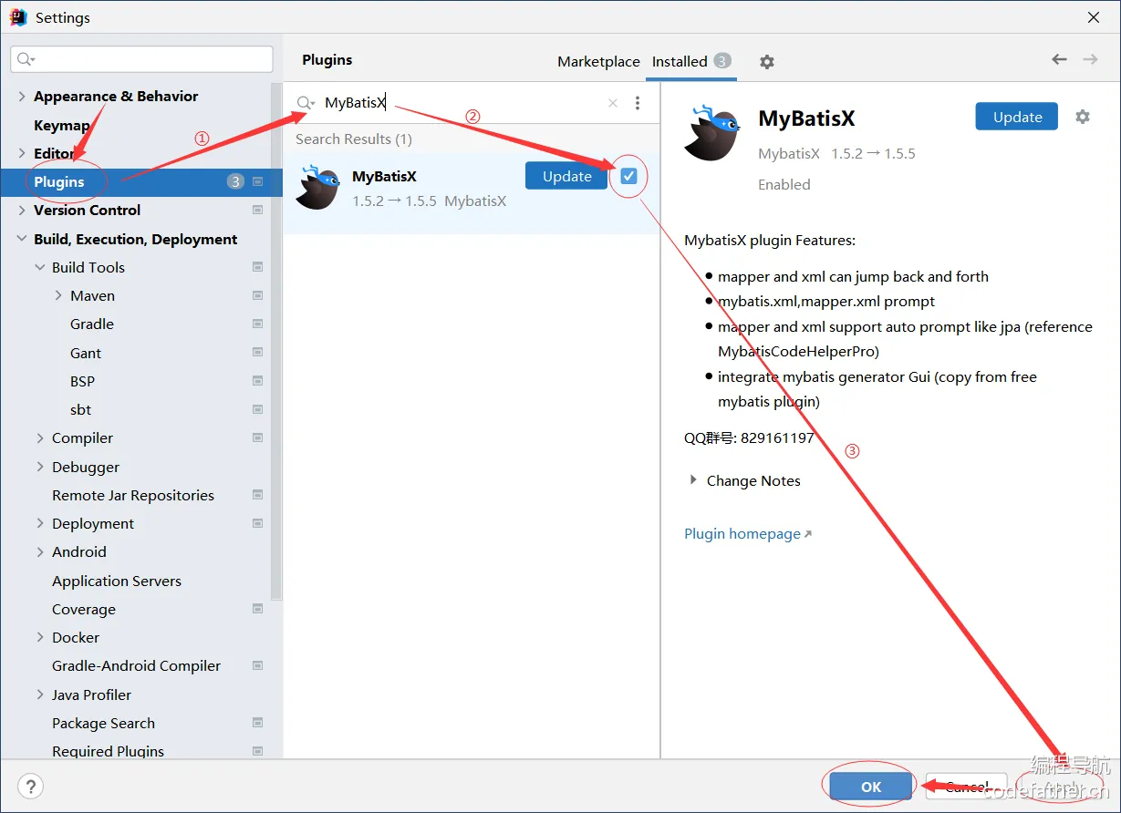Toggle the MyBatisX enabled checkbox
Image resolution: width=1121 pixels, height=813 pixels.
tap(628, 176)
